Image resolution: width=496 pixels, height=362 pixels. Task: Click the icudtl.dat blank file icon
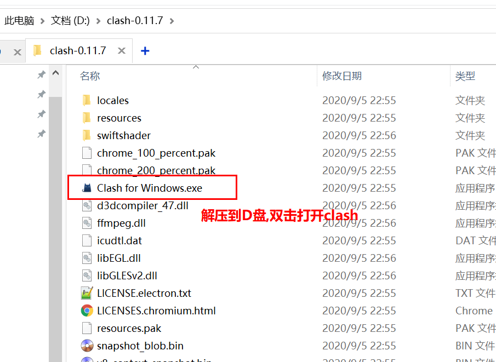tap(87, 240)
